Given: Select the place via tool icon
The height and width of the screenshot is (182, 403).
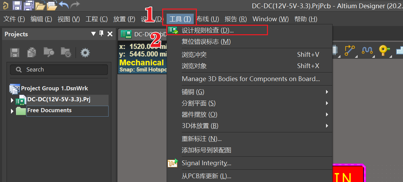Looking at the screenshot, I should coord(384,50).
